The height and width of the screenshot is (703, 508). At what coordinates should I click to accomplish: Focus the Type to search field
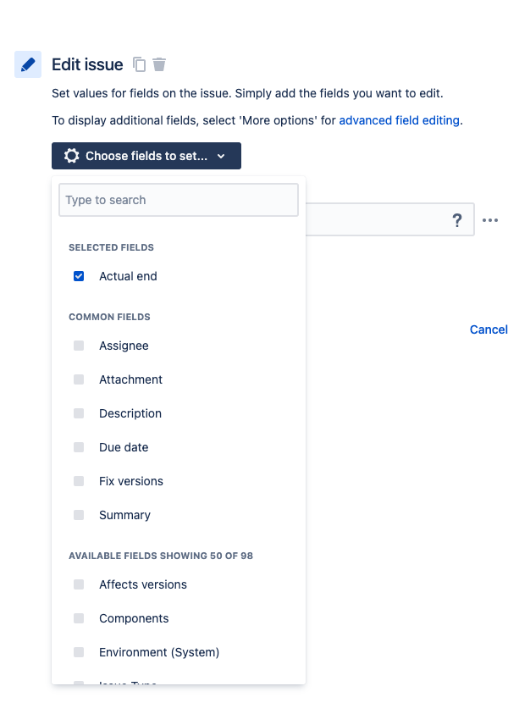point(179,200)
